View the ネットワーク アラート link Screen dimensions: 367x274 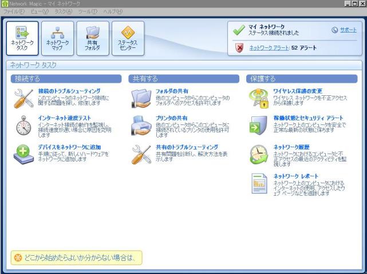pos(269,48)
